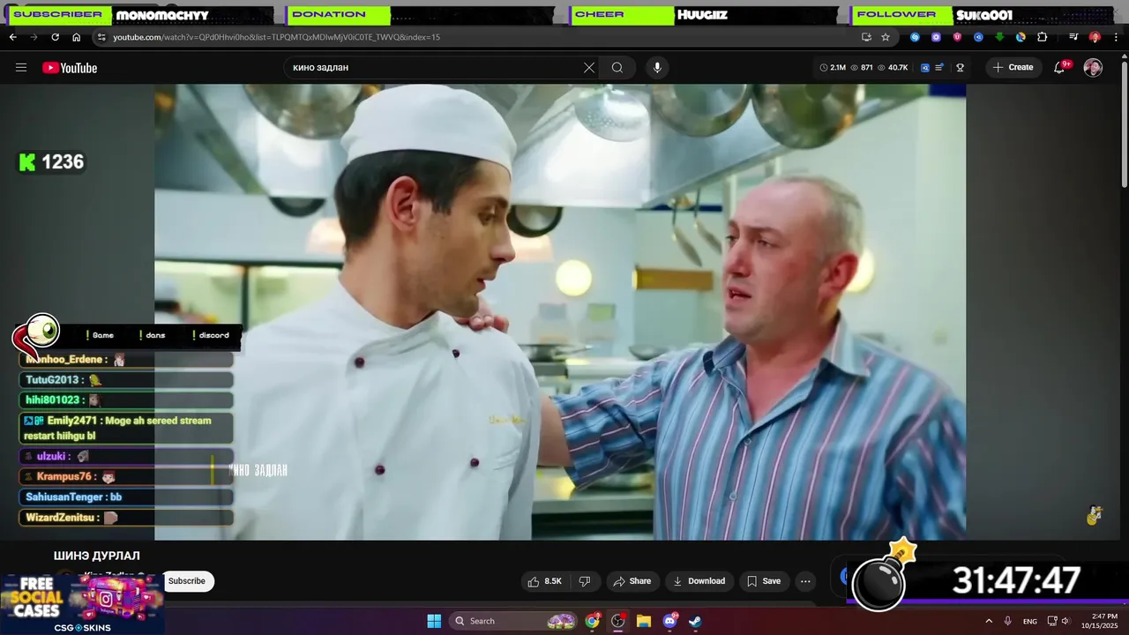Click the game overlay label
This screenshot has width=1129, height=635.
(103, 335)
